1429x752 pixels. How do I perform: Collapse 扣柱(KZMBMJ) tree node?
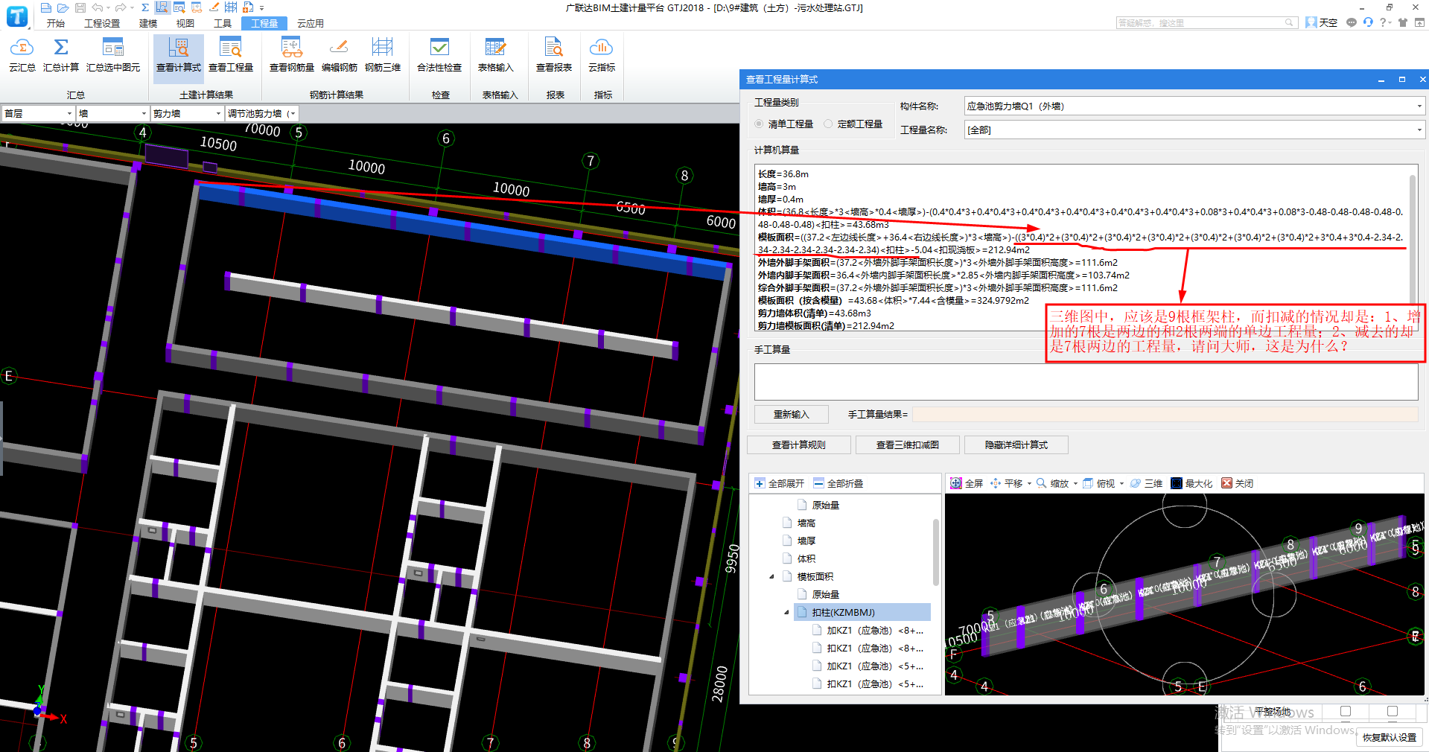tap(786, 612)
